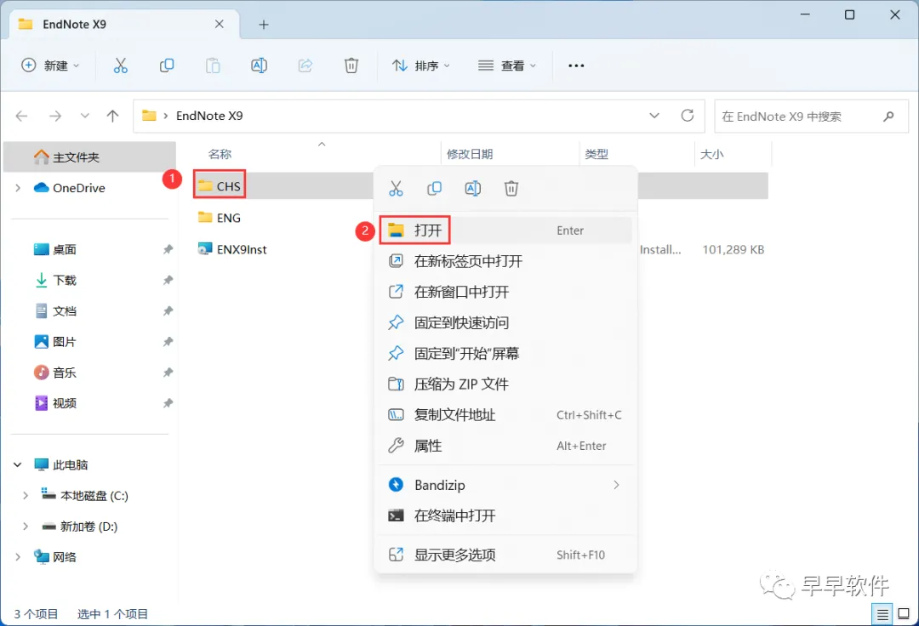The image size is (919, 626).
Task: Open recent locations chevron
Action: 85,116
